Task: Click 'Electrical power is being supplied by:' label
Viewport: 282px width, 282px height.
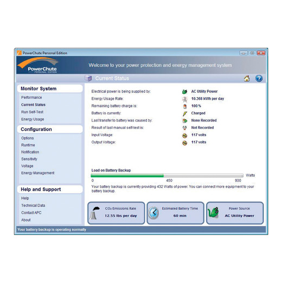Action: pos(121,92)
